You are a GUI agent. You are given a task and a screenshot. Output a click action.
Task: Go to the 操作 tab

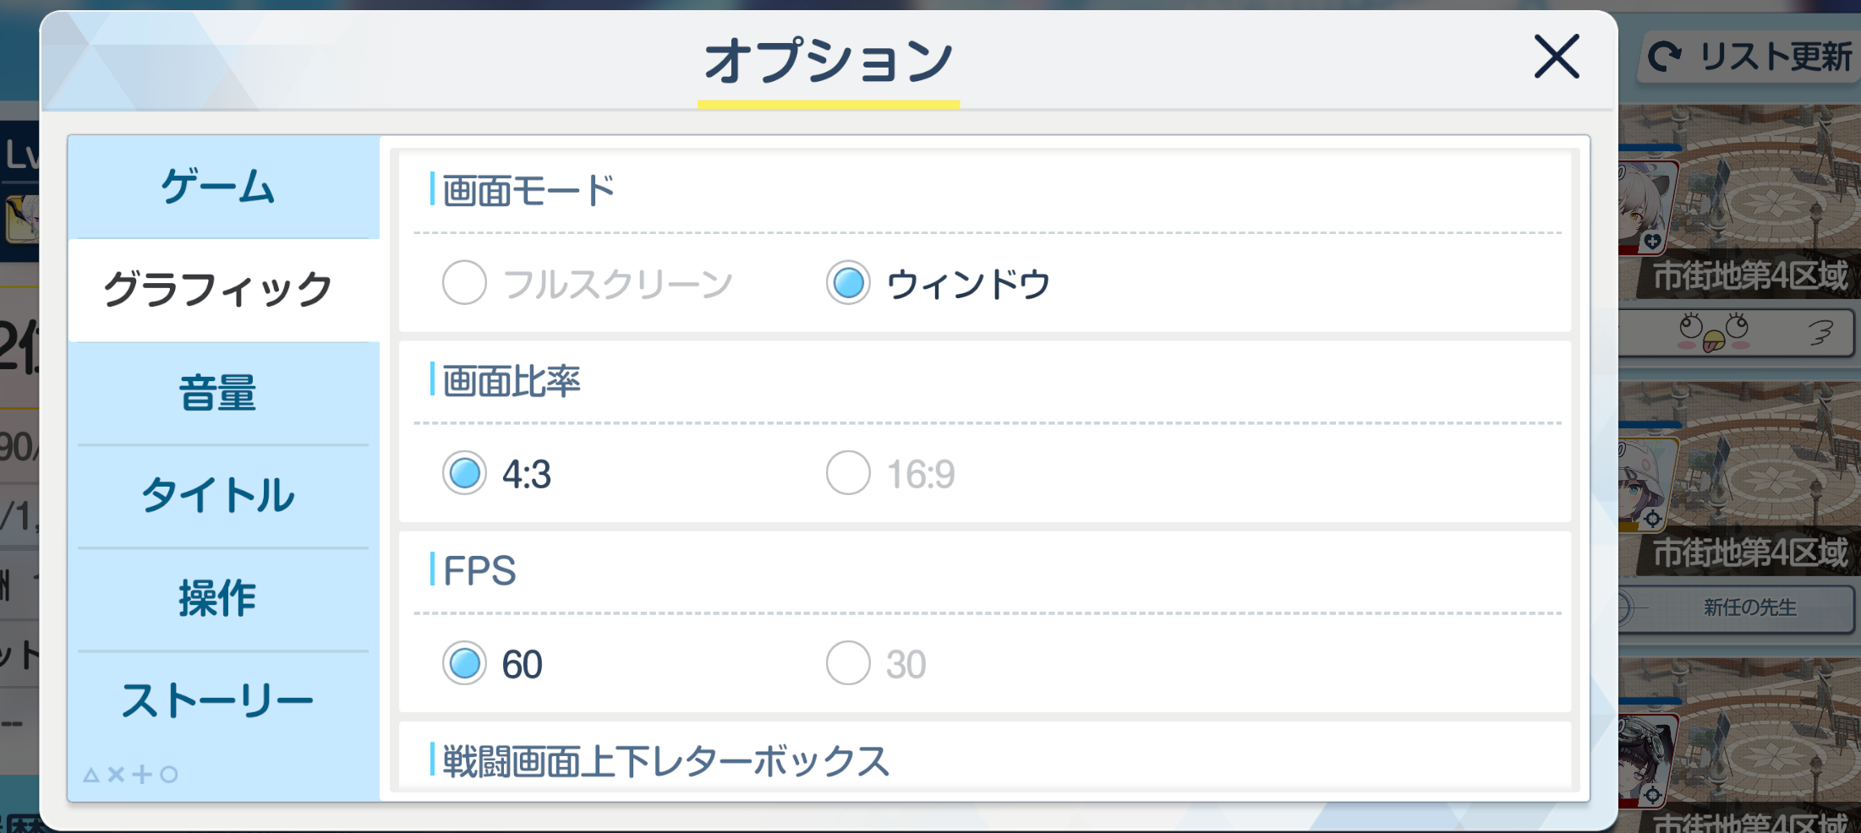pos(218,599)
